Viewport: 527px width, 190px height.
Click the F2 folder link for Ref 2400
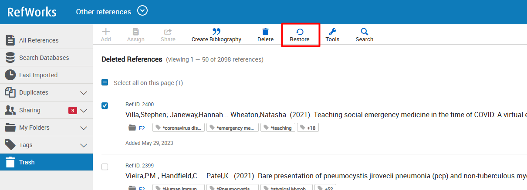pyautogui.click(x=142, y=128)
